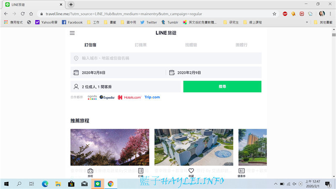Viewport: 336px width, 189px height.
Task: Click the muted volume tray icon
Action: point(294,184)
